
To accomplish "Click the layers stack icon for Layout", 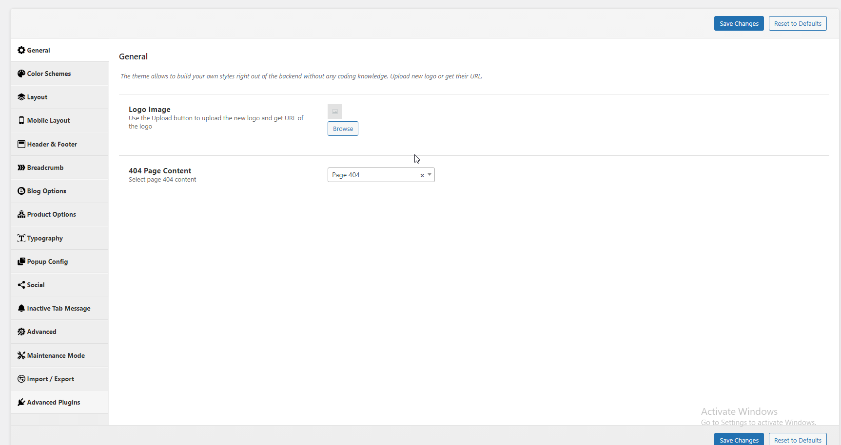I will 21,97.
